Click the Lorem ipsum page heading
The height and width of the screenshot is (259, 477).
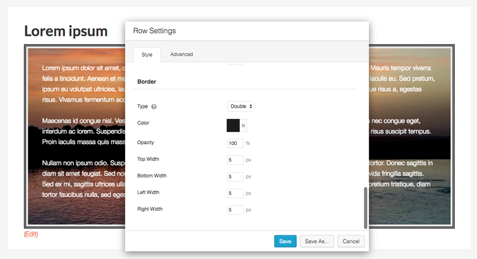click(66, 32)
